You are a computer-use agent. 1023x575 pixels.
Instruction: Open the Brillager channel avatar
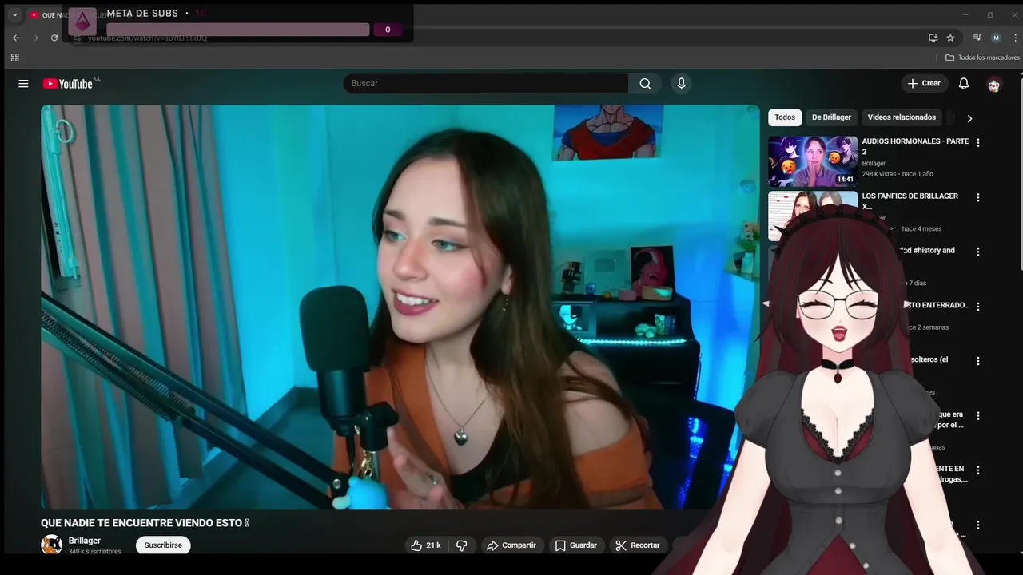coord(52,545)
